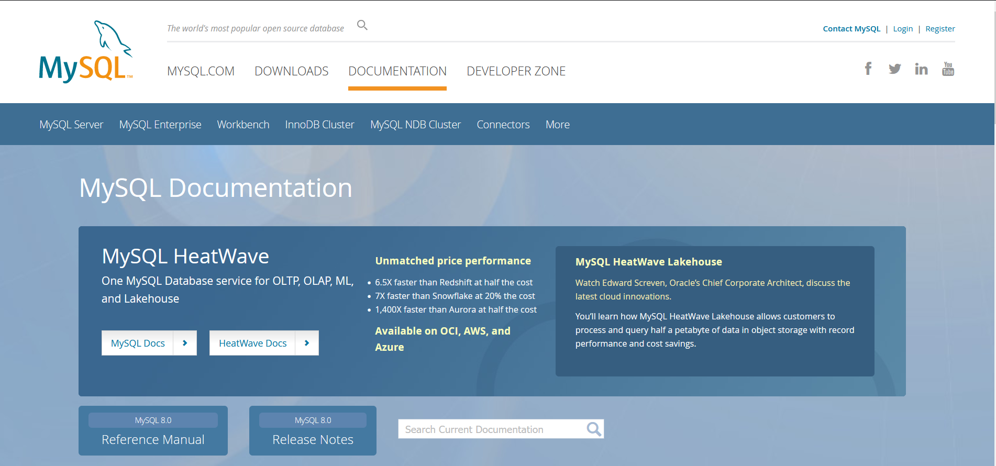The image size is (996, 466).
Task: Click the Login link
Action: point(903,29)
